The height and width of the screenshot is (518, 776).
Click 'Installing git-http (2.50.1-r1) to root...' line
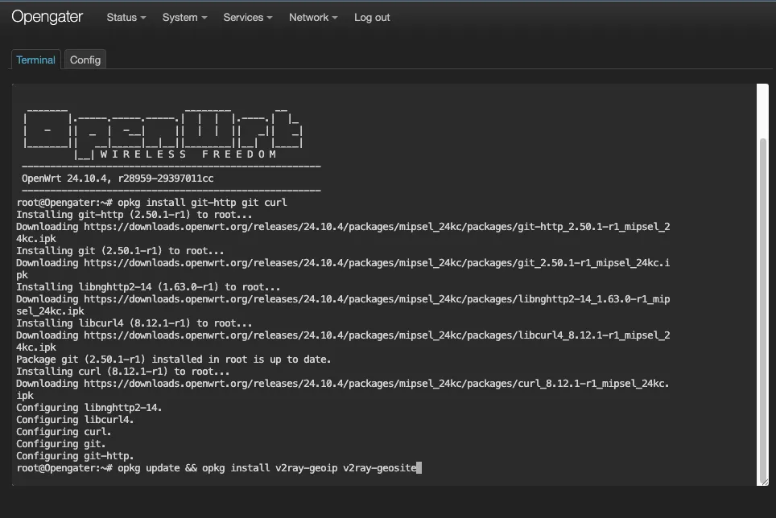pos(134,215)
